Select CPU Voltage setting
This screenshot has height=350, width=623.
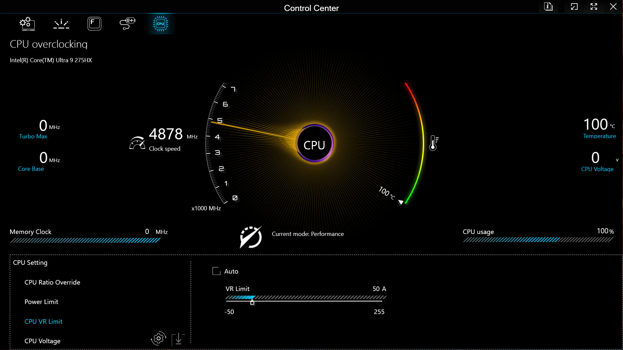tap(43, 341)
